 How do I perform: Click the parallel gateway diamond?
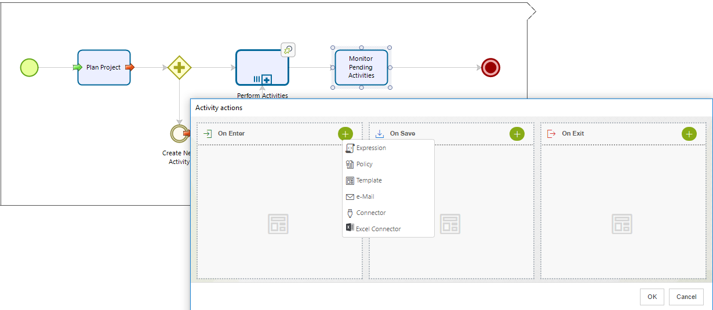click(179, 68)
